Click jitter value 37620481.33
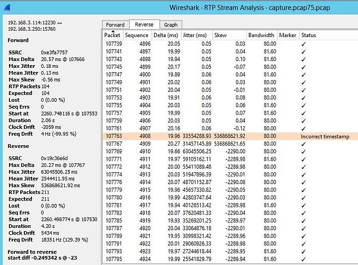Screen dimensions: 358x265 [197, 213]
